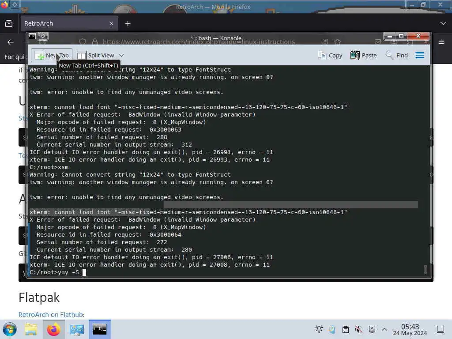Open notifications bell in system tray
This screenshot has width=452, height=339.
pos(319,329)
